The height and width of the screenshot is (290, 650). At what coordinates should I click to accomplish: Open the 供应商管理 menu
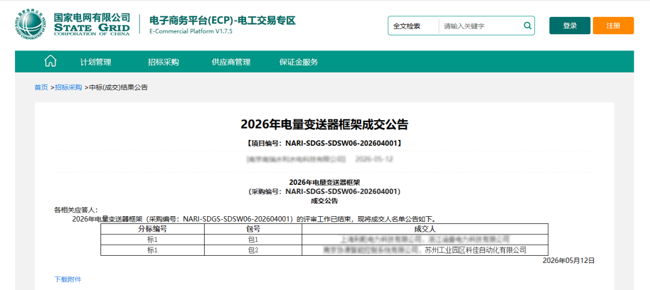point(231,62)
